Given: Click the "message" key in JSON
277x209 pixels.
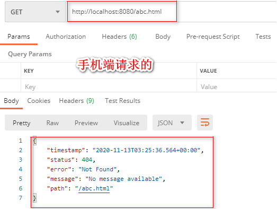Looking at the screenshot, I should 62,179.
